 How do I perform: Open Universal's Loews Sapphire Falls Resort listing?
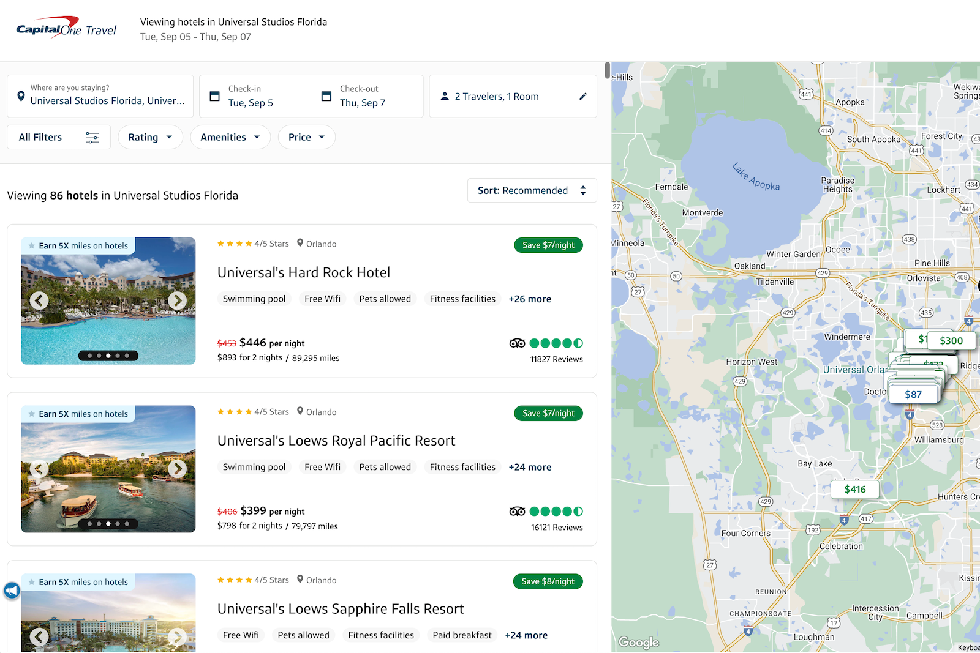click(x=340, y=608)
